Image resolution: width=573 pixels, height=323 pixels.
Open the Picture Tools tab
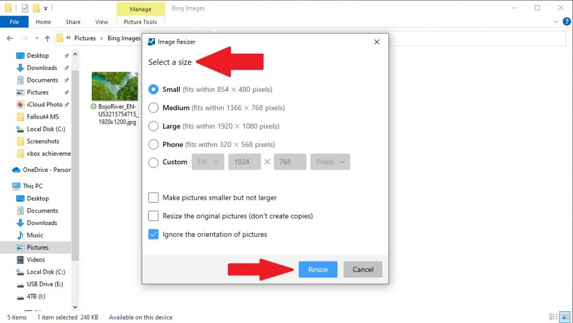pyautogui.click(x=140, y=22)
